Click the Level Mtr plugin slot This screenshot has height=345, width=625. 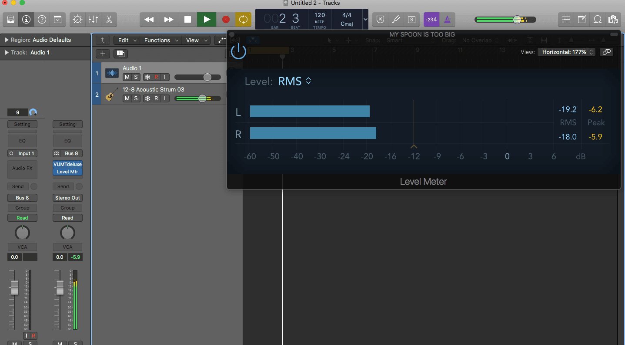(67, 172)
